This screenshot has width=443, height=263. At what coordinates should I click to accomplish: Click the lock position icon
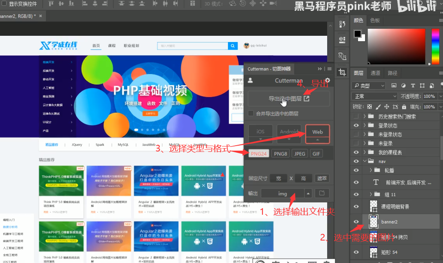[x=386, y=107]
